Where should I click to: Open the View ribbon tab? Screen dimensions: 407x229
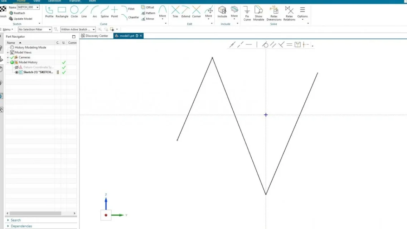tap(37, 1)
